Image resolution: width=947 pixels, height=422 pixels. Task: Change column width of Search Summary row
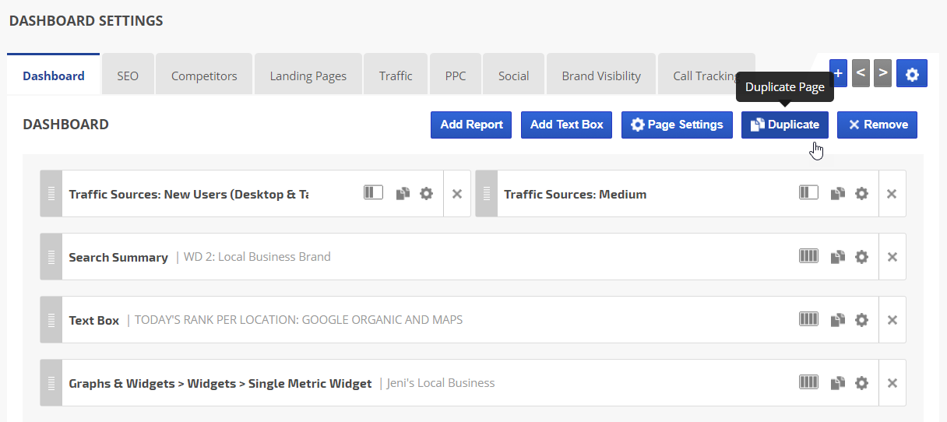coord(808,256)
